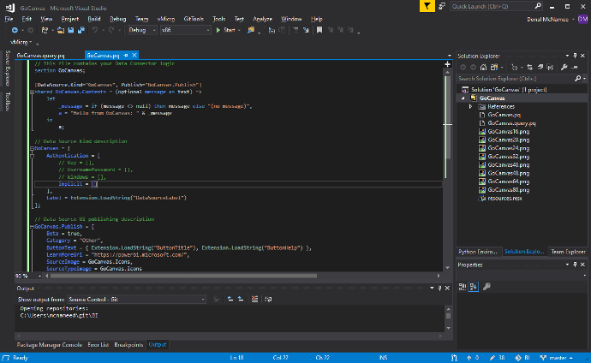Open the Analyze menu
Image resolution: width=591 pixels, height=363 pixels.
tap(262, 19)
